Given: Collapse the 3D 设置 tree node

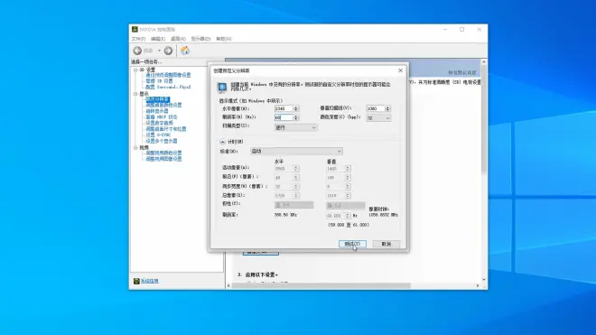Looking at the screenshot, I should (135, 70).
